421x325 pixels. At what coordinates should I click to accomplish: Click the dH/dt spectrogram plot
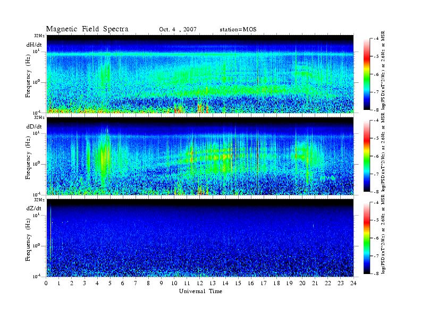200,74
